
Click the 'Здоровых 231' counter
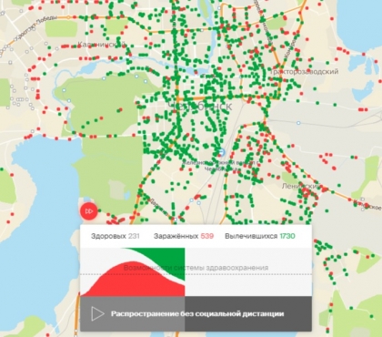pyautogui.click(x=116, y=236)
